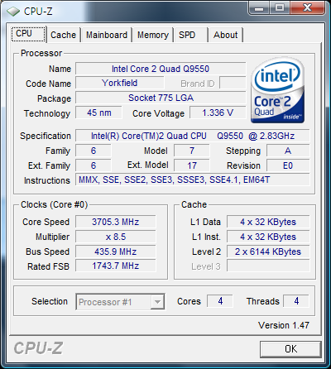Click the empty Brand ID field
The height and width of the screenshot is (369, 331).
tap(233, 83)
